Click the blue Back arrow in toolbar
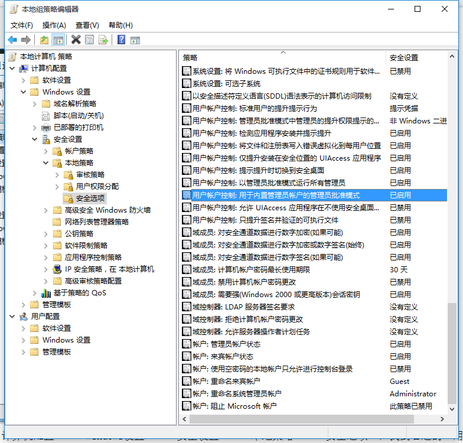The image size is (463, 443). pos(12,40)
